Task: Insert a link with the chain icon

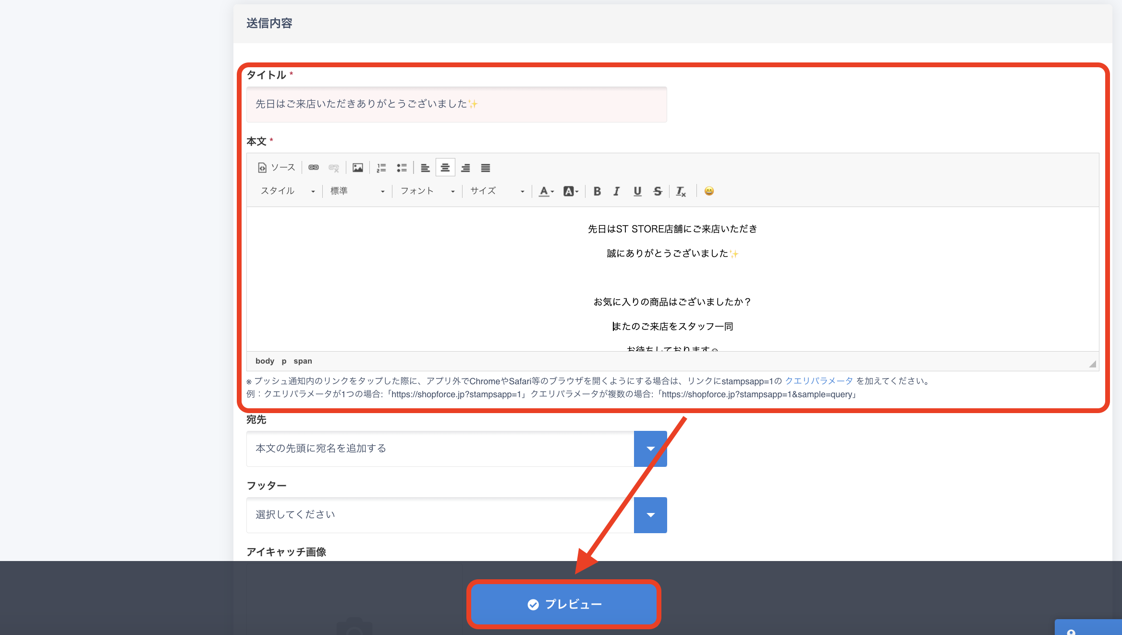Action: point(314,168)
